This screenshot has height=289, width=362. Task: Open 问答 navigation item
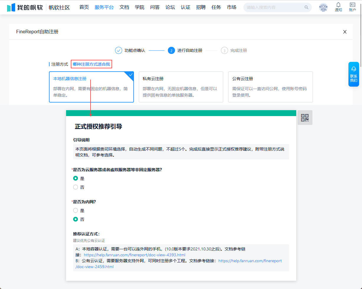(155, 7)
